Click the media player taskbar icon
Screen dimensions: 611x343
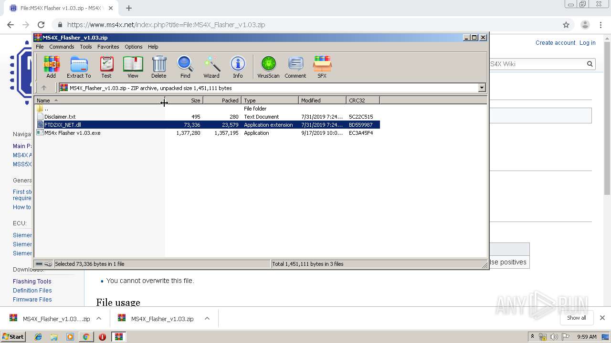click(70, 337)
